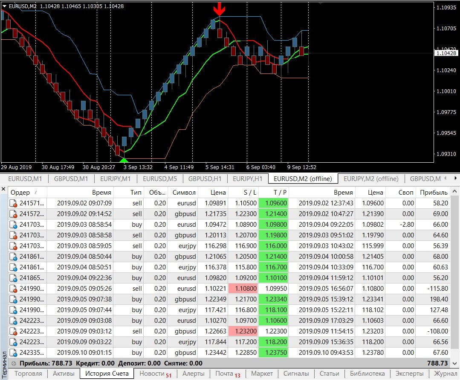Sort by the Тип column header
Screen dimensions: 460x380
(129, 192)
